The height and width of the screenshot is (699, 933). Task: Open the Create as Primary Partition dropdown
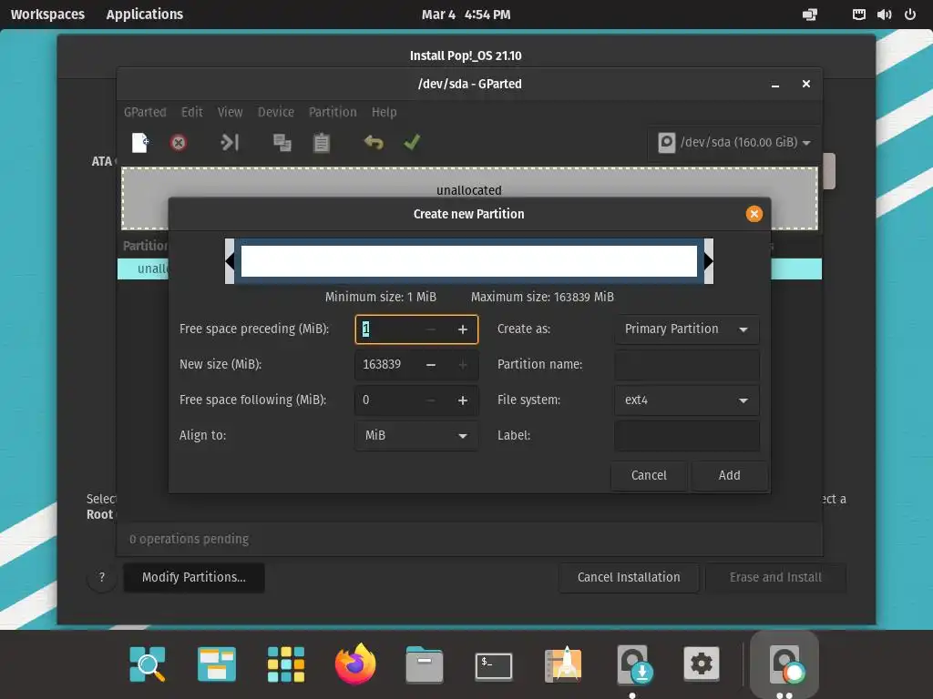pyautogui.click(x=687, y=329)
